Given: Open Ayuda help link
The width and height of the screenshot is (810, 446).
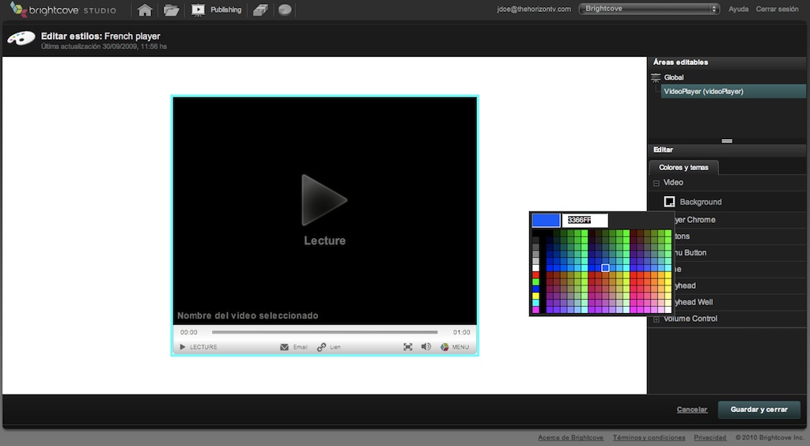Looking at the screenshot, I should tap(738, 9).
